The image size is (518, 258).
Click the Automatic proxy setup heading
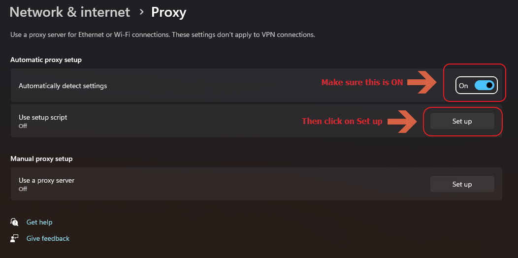click(x=46, y=60)
